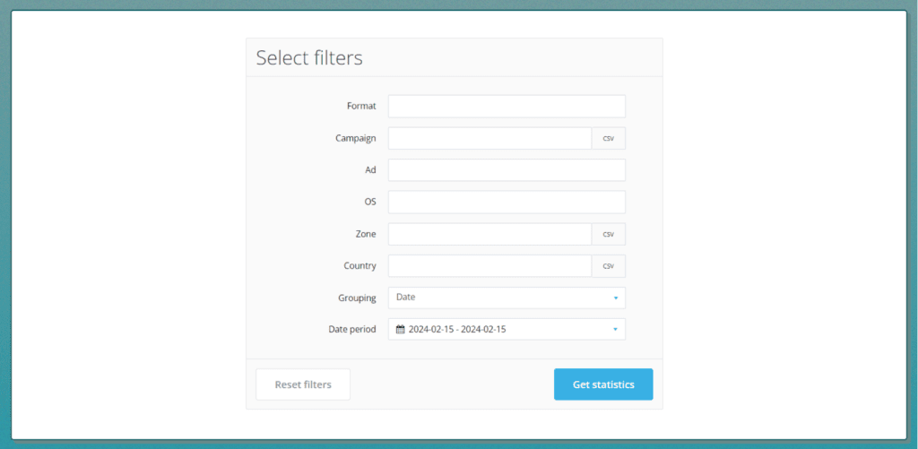
Task: Click the Campaign label text
Action: (356, 139)
